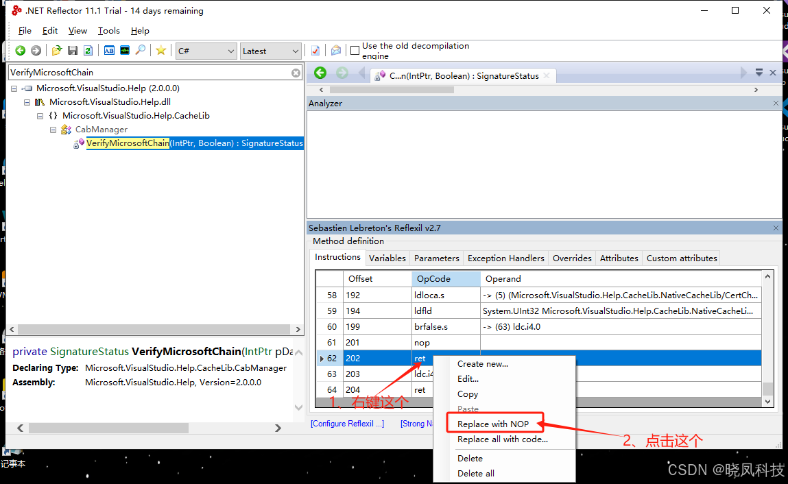The image size is (788, 484).
Task: Click the CabManager class icon
Action: click(x=66, y=130)
